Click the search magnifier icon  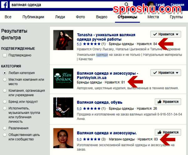click(126, 4)
